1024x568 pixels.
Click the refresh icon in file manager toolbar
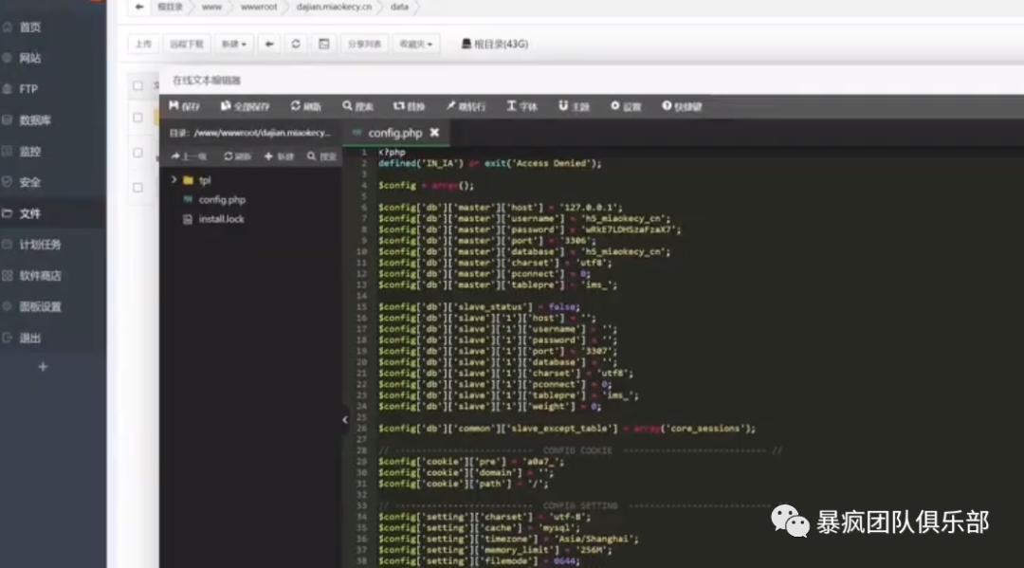(297, 44)
